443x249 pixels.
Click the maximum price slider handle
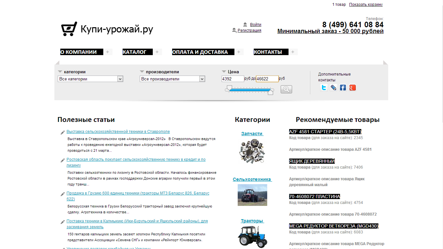270,92
